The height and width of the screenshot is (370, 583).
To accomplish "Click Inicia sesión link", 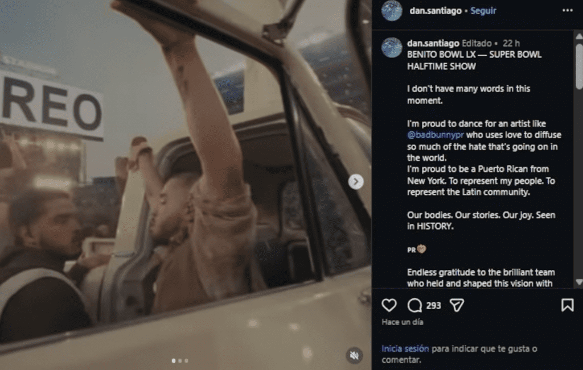I will point(405,348).
